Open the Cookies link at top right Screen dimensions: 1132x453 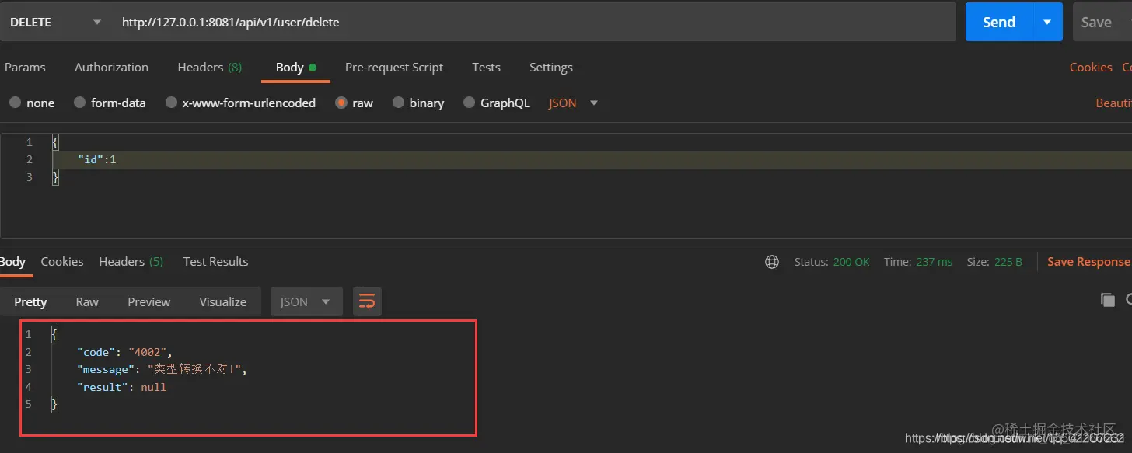pos(1091,68)
